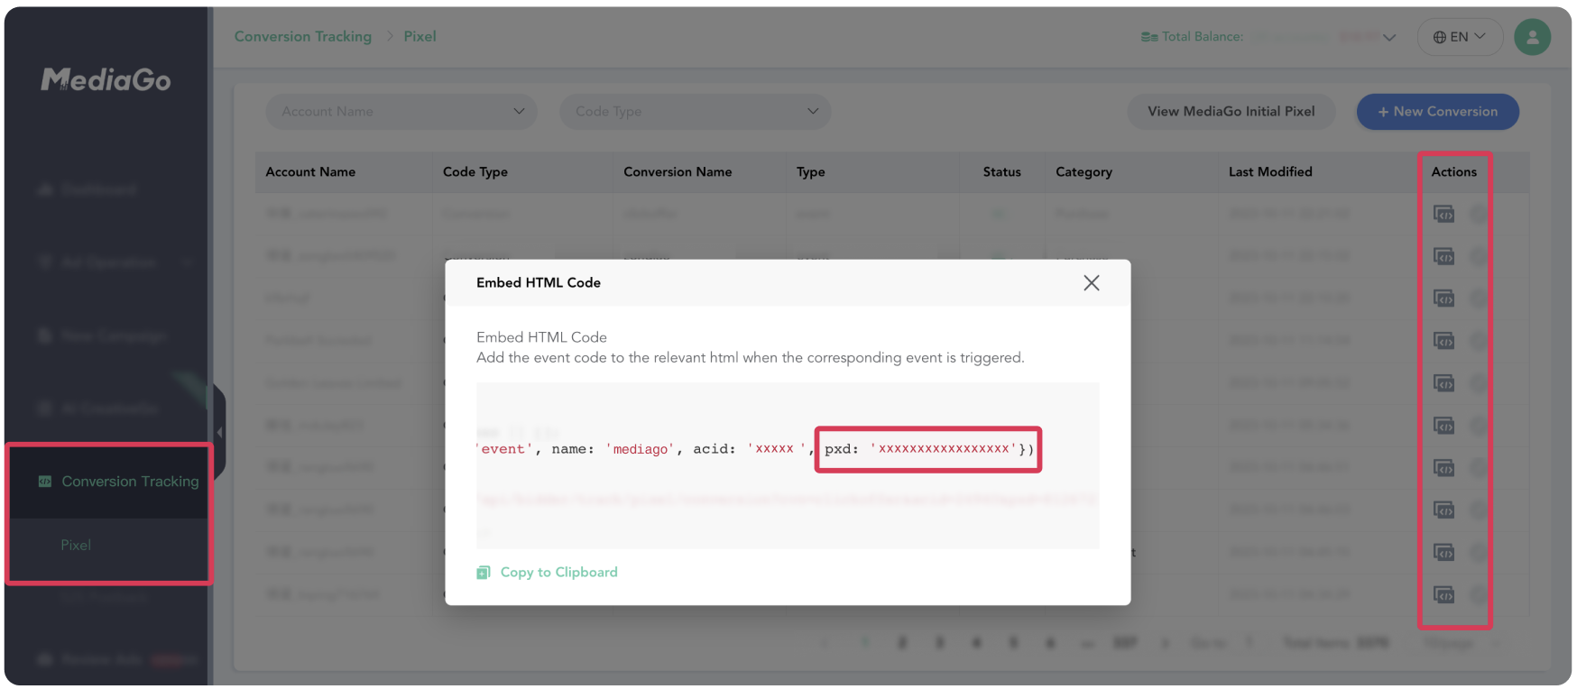Click the New Campaign sidebar icon
Screen dimensions: 1577x689
[44, 335]
